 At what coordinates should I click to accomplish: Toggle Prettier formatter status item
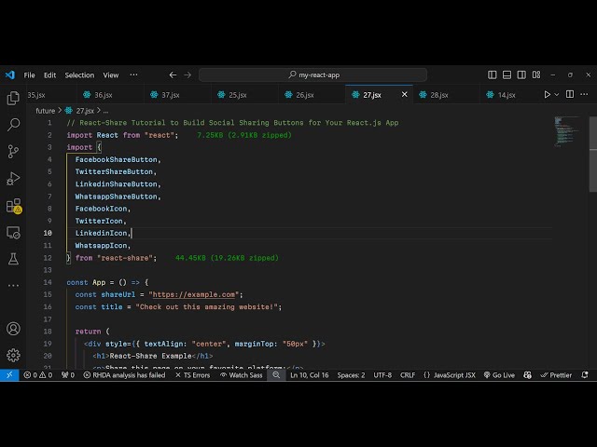(556, 375)
